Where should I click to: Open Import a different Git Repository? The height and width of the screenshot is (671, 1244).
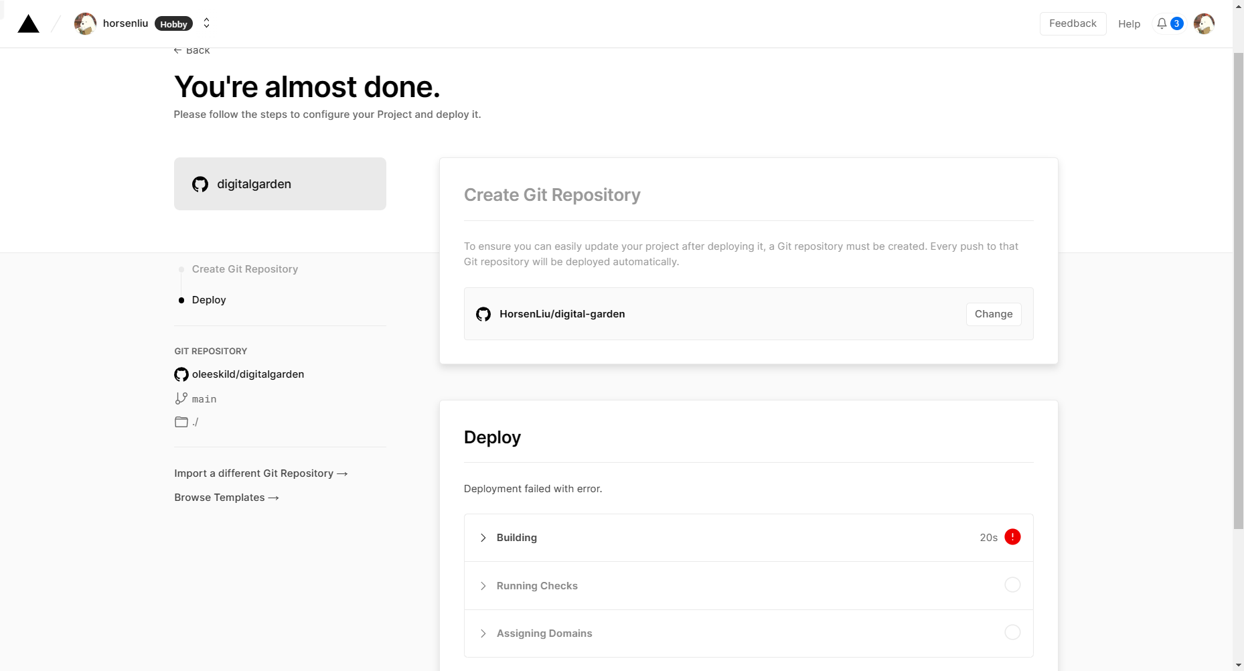pyautogui.click(x=260, y=473)
